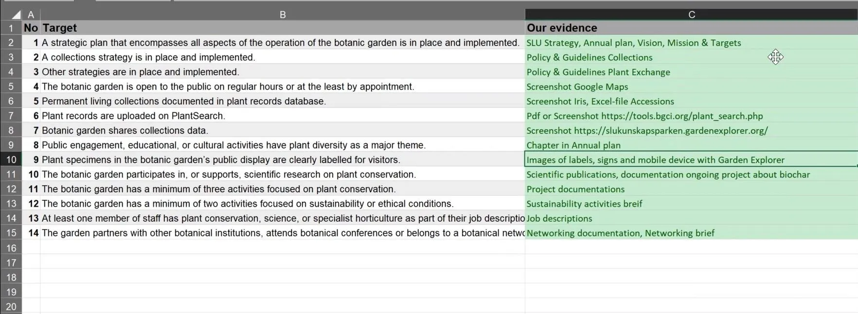Click target 'Plant specimens in the botanic garden's public display'
The image size is (858, 314).
283,159
